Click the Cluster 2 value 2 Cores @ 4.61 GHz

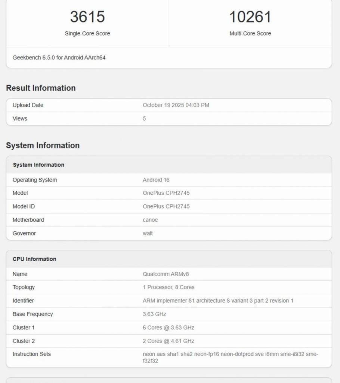(x=169, y=341)
